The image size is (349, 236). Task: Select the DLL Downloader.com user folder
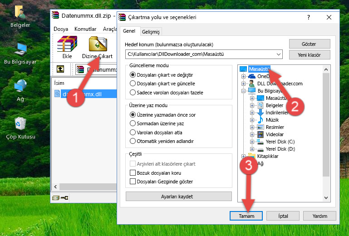tap(280, 84)
